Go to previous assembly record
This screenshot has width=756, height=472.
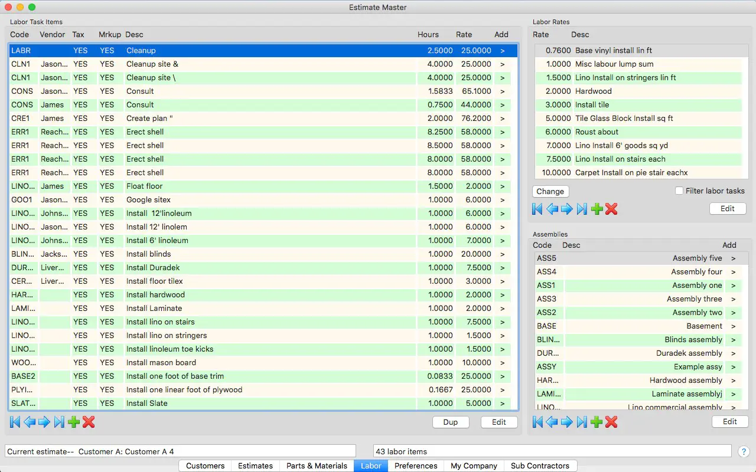click(552, 422)
